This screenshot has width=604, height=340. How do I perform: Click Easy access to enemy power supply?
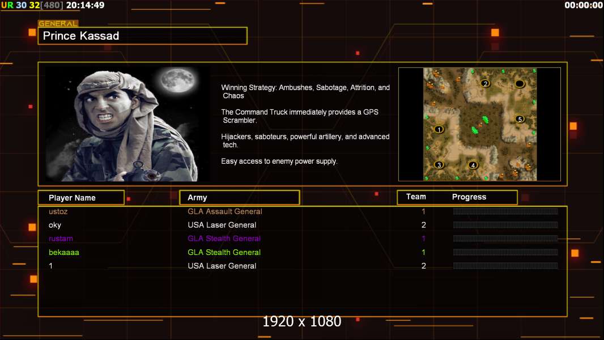[279, 161]
